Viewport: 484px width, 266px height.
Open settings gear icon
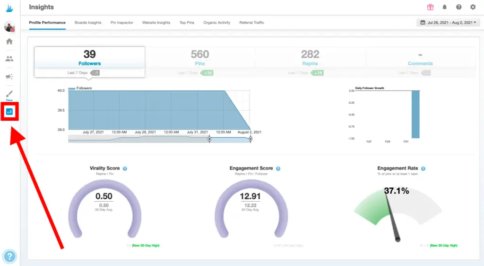(473, 7)
